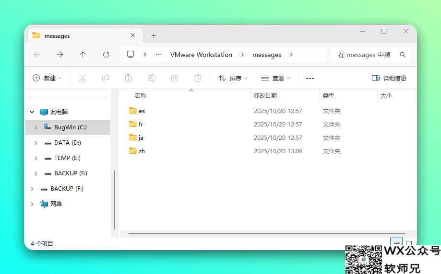Image resolution: width=441 pixels, height=274 pixels.
Task: Open the 排序 sort dropdown
Action: click(233, 78)
